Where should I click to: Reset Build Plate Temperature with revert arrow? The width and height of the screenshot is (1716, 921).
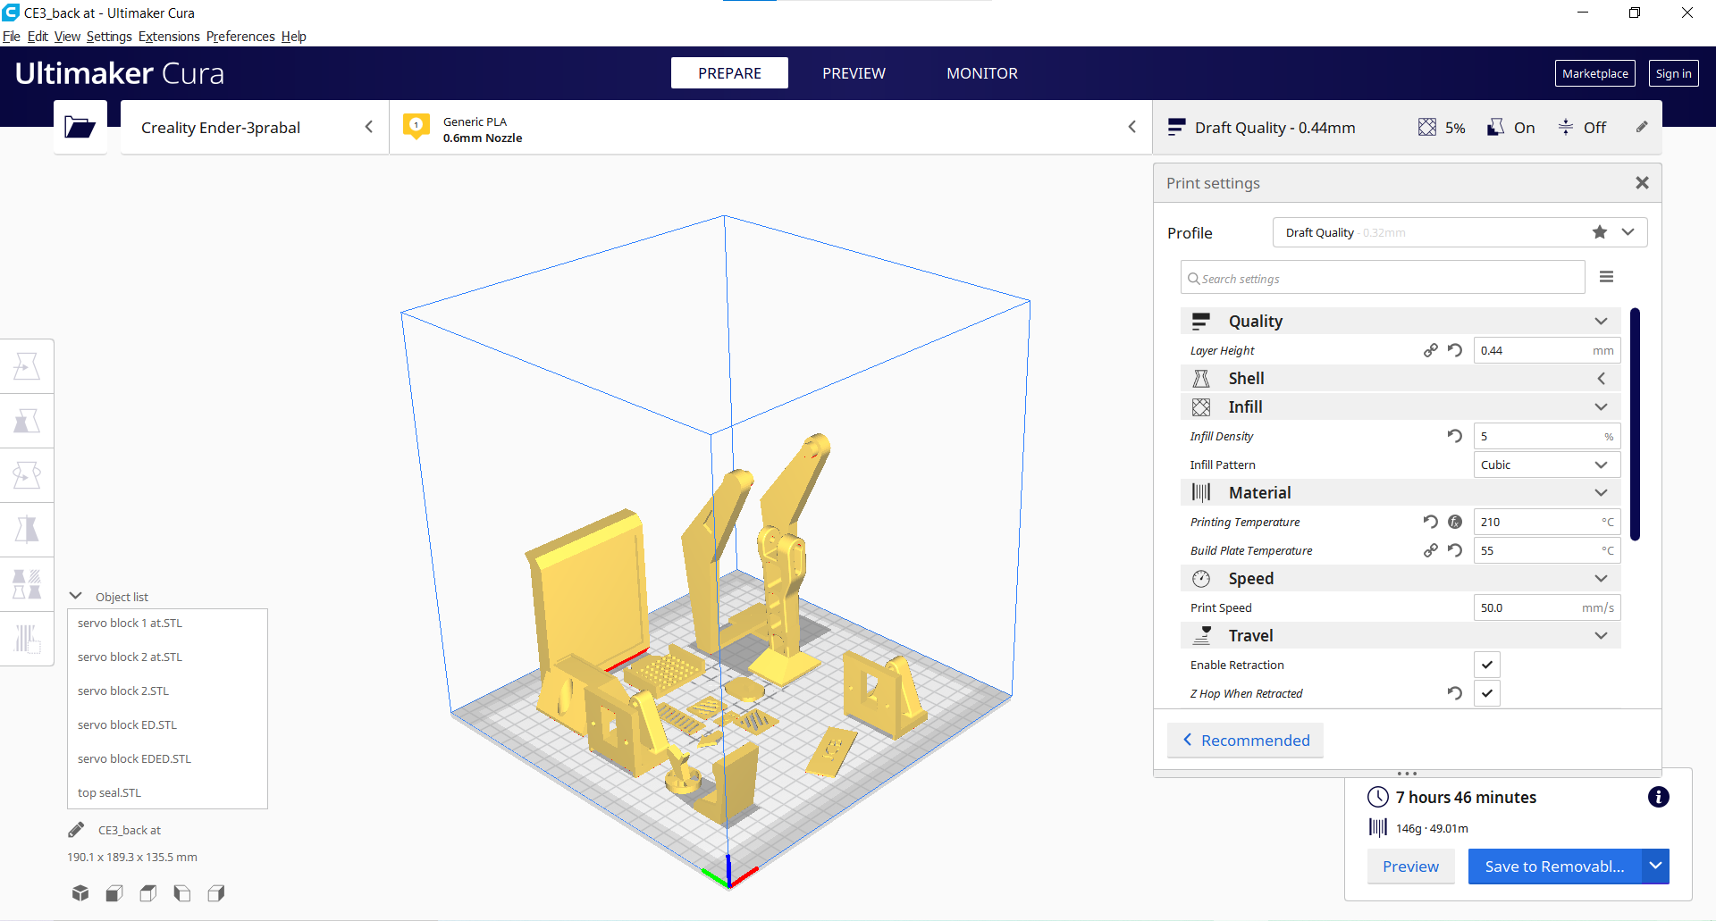(x=1455, y=550)
